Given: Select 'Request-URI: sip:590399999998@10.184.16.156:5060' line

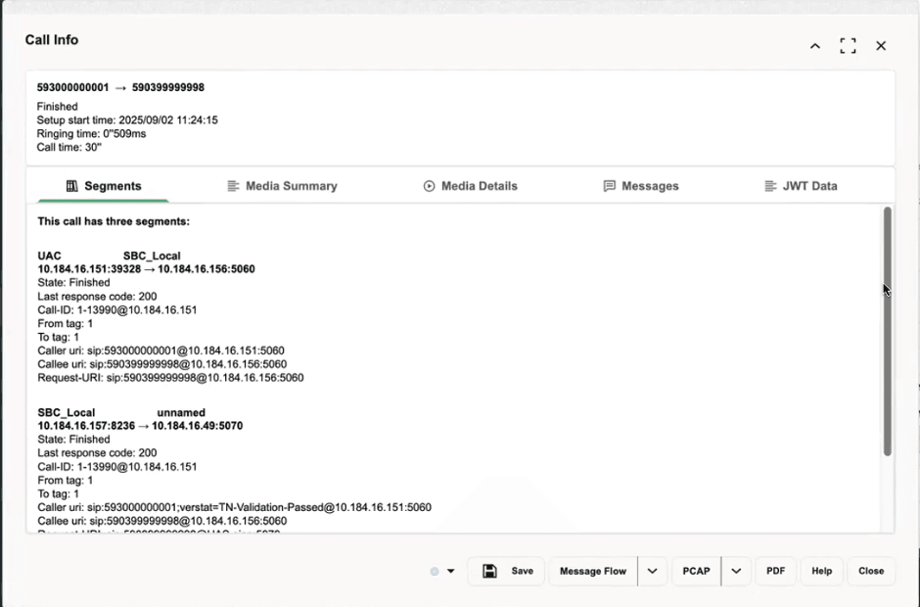Looking at the screenshot, I should pyautogui.click(x=170, y=378).
